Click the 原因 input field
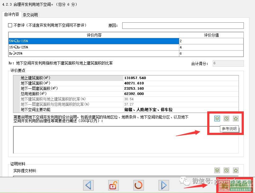 click(x=183, y=25)
